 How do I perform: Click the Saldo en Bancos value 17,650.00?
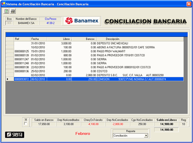(x=44, y=124)
